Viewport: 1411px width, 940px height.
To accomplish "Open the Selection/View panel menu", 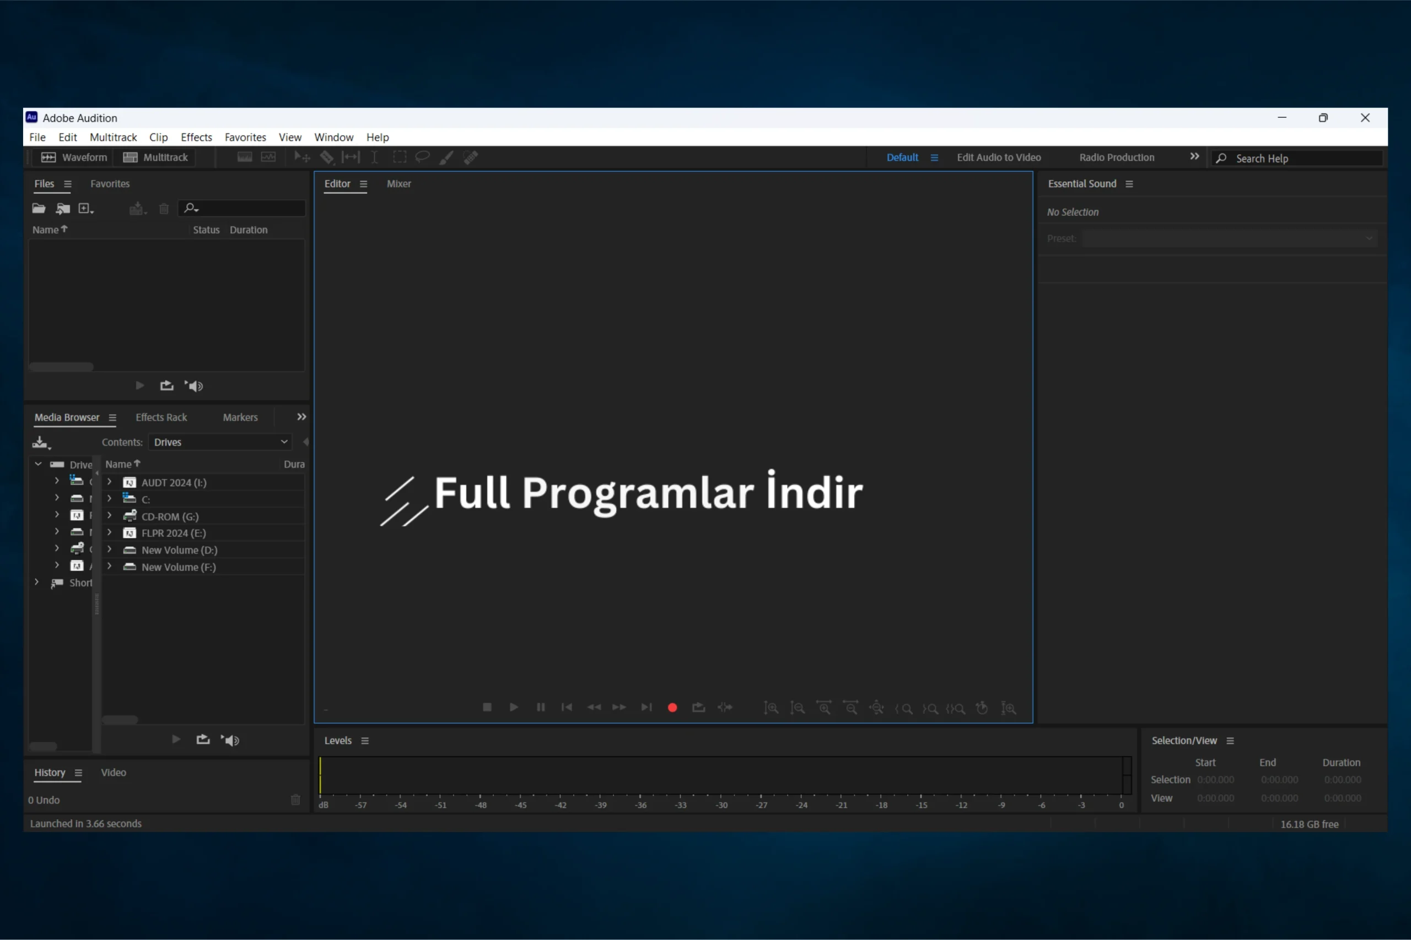I will pos(1230,741).
